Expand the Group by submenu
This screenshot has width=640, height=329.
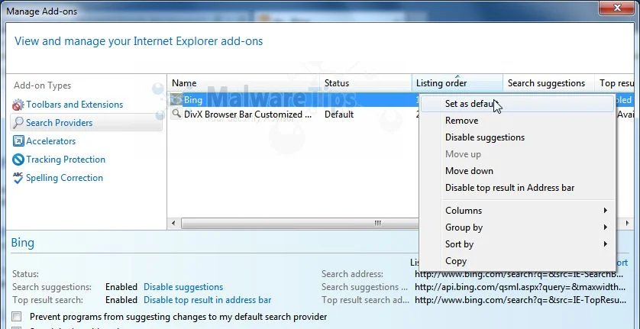tap(517, 227)
